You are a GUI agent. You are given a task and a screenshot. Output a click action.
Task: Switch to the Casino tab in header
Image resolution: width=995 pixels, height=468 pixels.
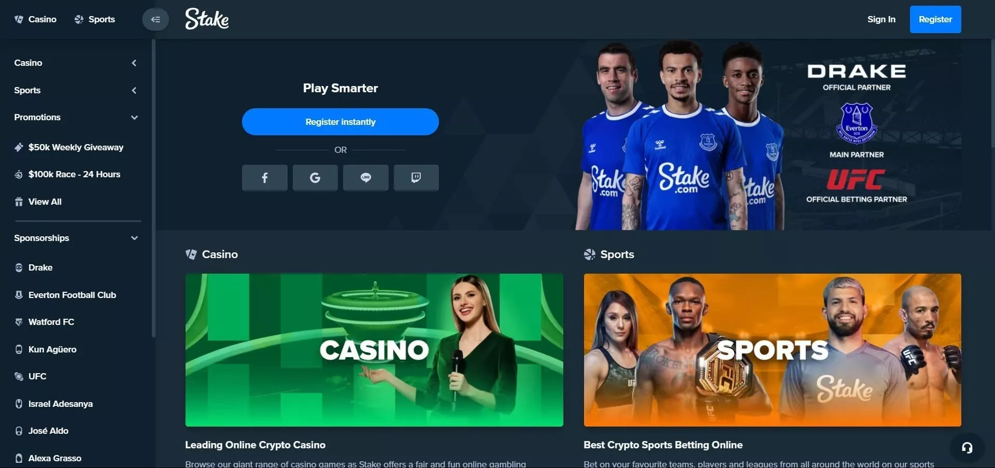pyautogui.click(x=36, y=19)
